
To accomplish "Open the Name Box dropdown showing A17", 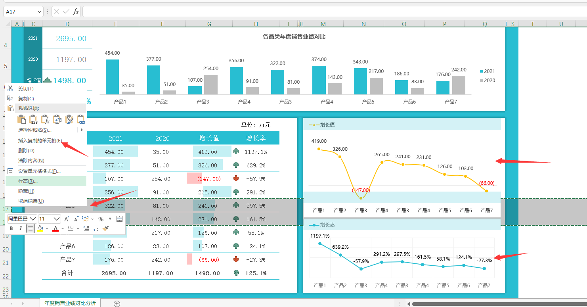I will point(39,12).
